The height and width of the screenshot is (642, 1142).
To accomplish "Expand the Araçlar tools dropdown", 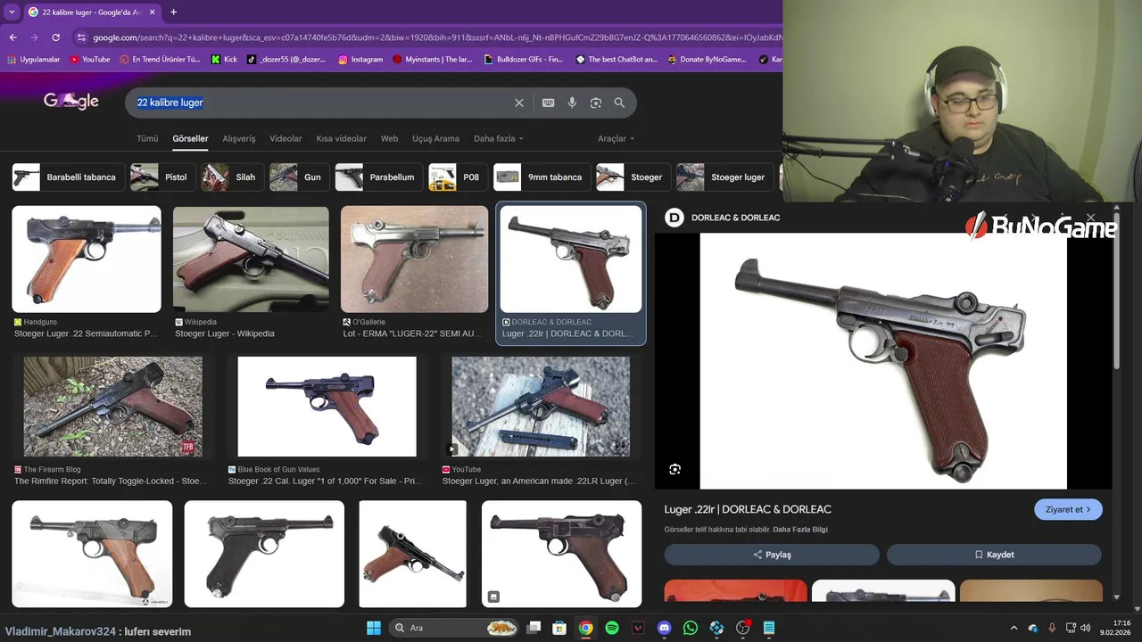I will click(x=616, y=138).
